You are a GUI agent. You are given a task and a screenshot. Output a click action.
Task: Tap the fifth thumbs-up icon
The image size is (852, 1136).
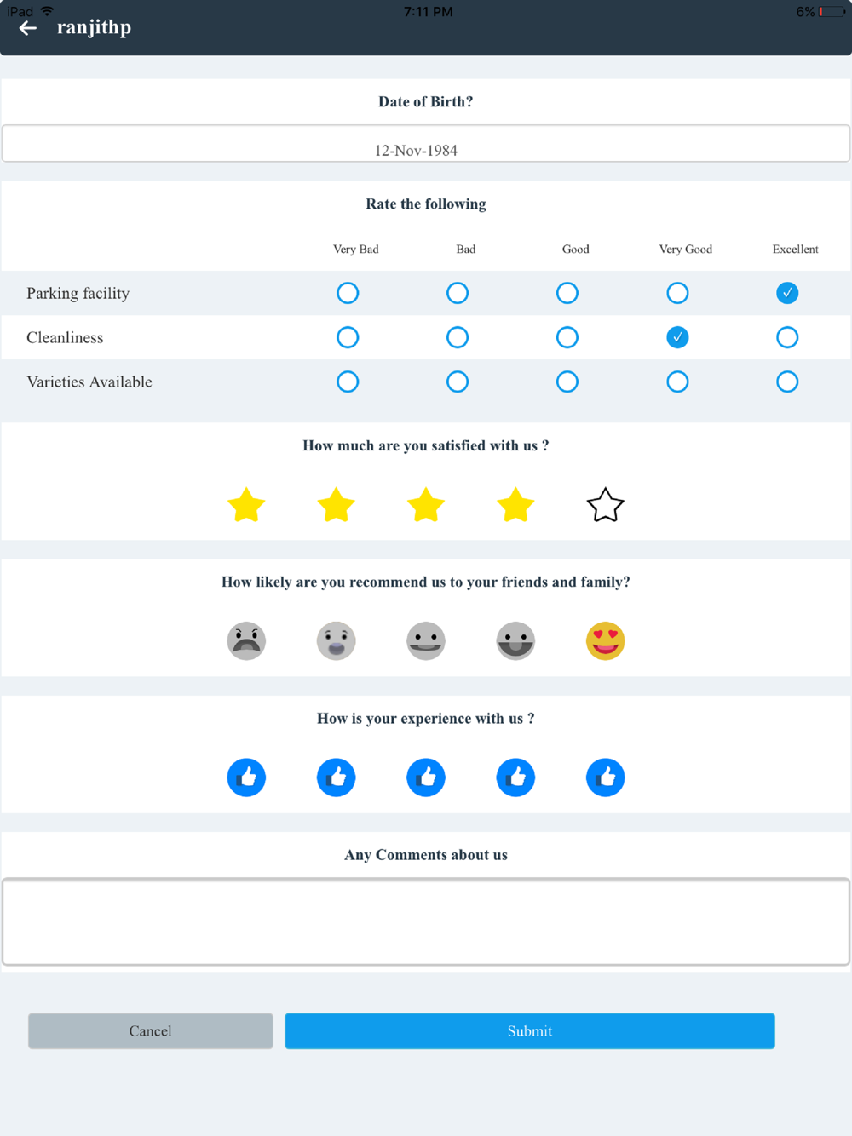(605, 777)
